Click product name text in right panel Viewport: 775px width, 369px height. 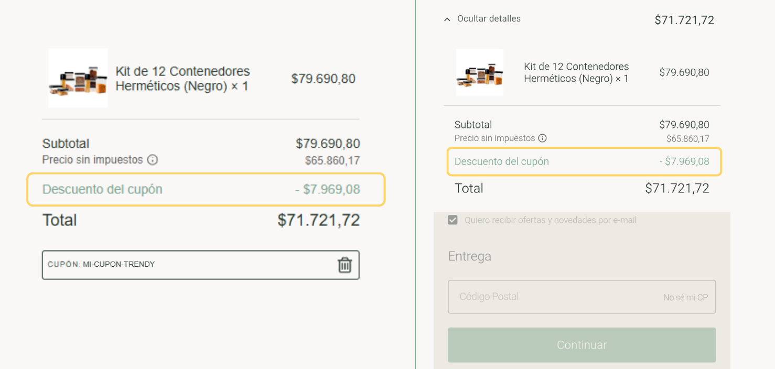pos(576,73)
